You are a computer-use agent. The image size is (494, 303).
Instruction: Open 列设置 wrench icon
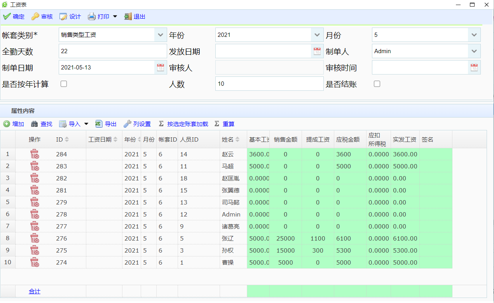pyautogui.click(x=127, y=124)
